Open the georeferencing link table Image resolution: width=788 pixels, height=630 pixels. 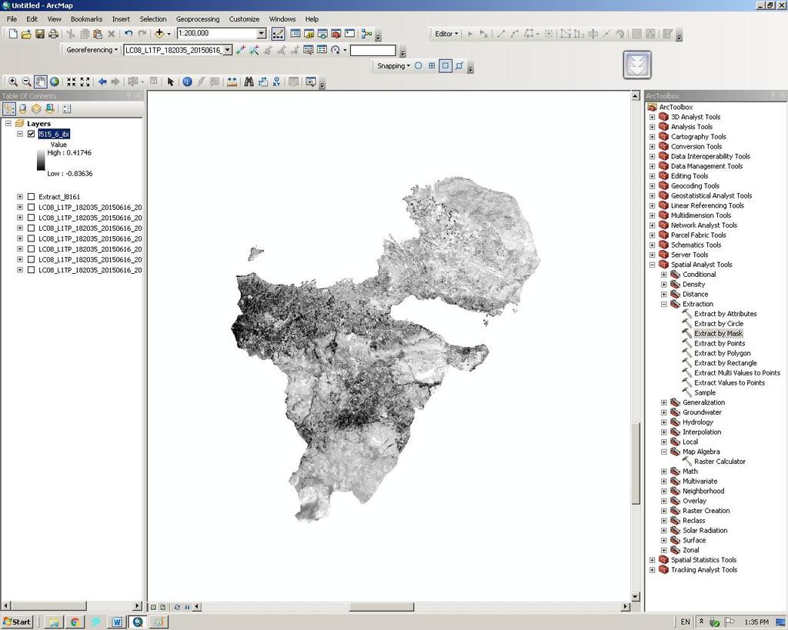coord(322,50)
